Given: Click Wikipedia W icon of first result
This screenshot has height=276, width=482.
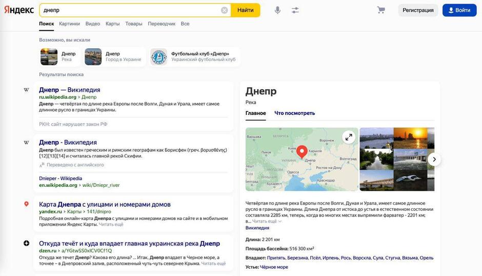Looking at the screenshot, I should coord(27,90).
